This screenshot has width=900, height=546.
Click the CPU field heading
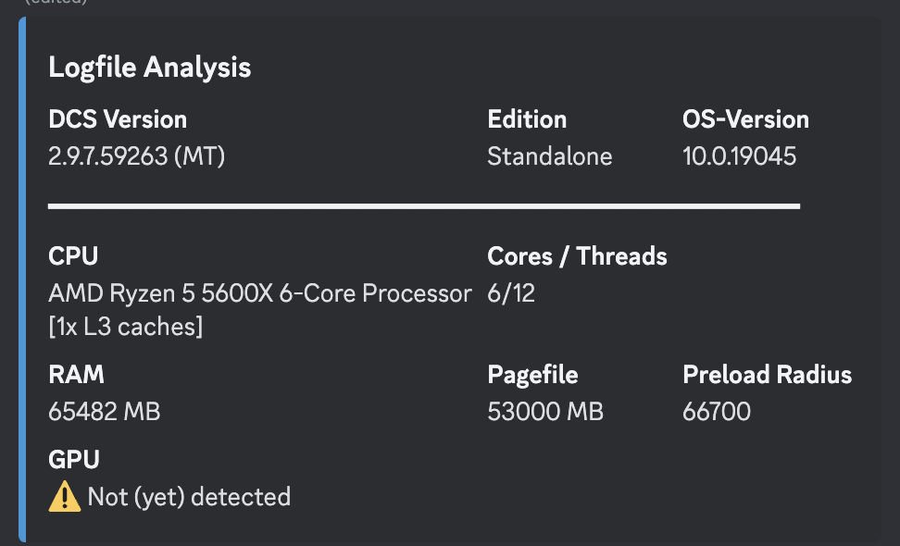coord(73,255)
